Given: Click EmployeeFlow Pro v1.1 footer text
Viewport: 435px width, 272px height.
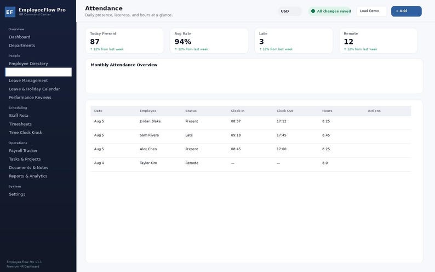Looking at the screenshot, I should click(24, 262).
